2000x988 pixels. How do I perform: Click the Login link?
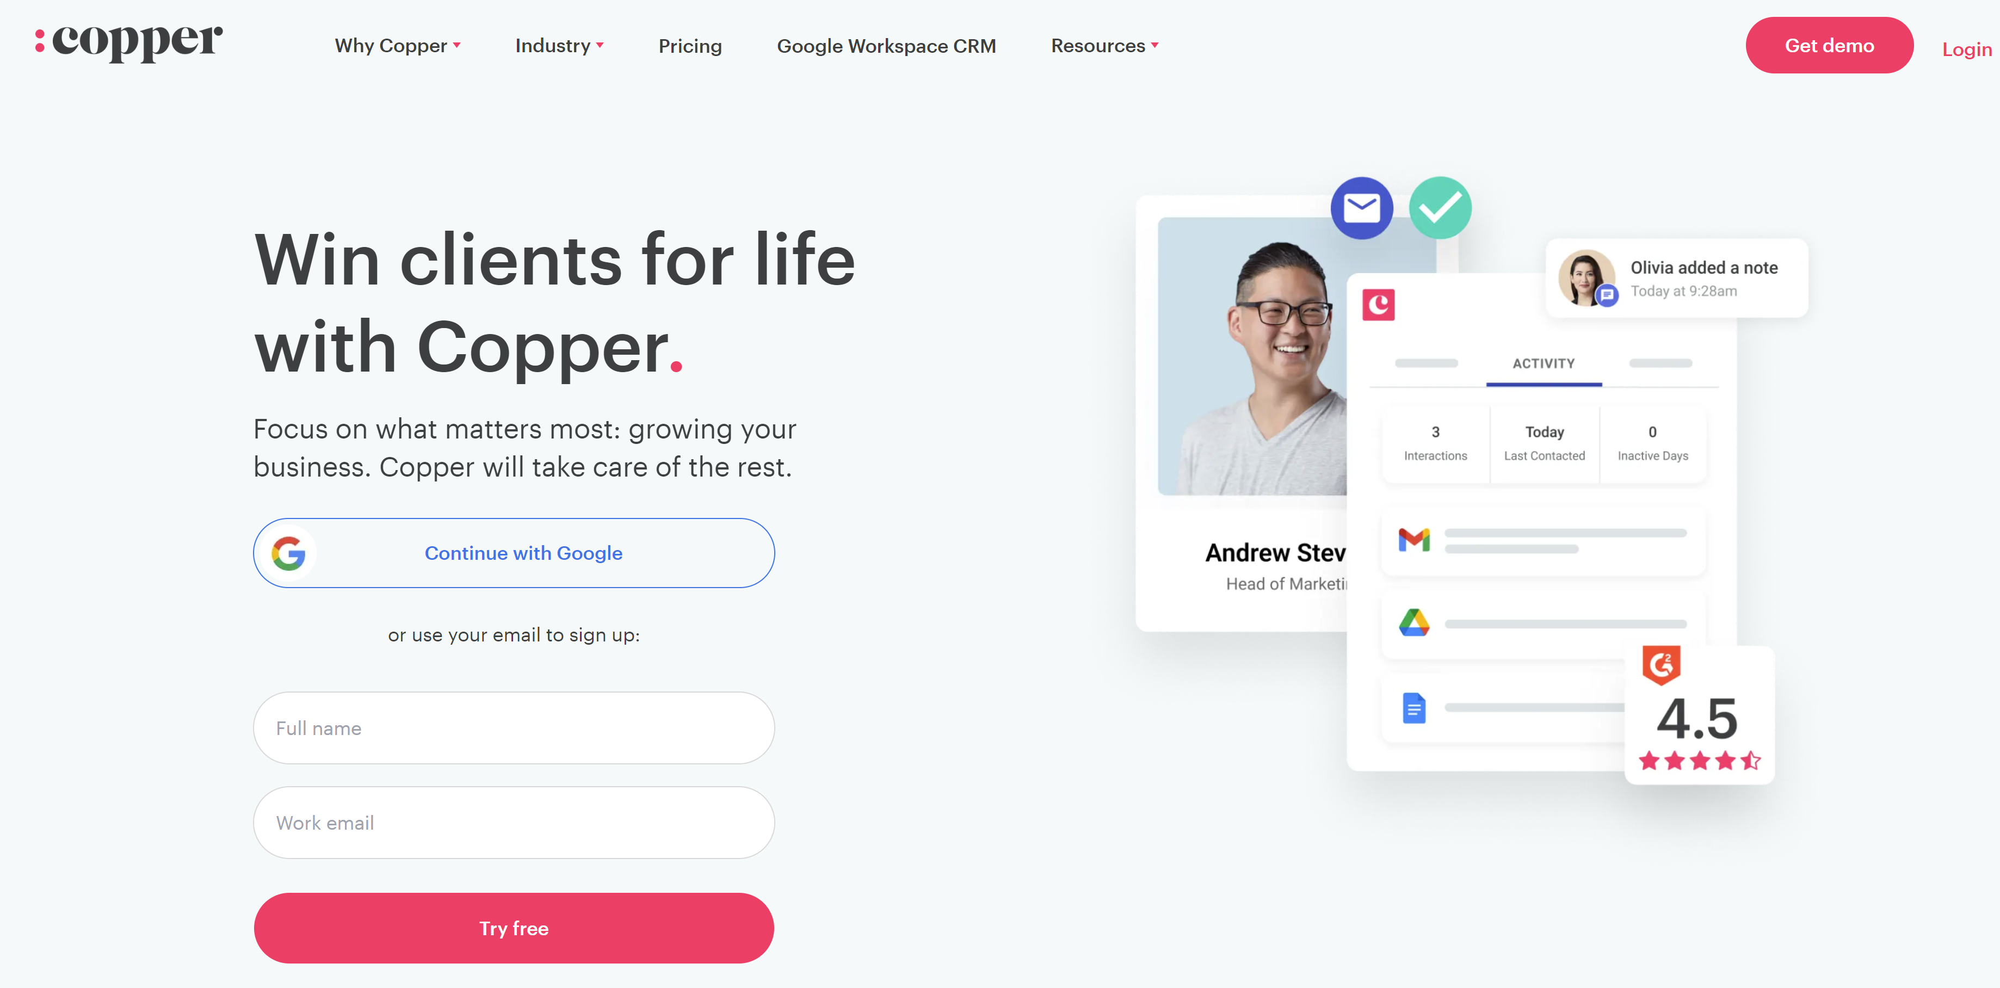tap(1967, 47)
